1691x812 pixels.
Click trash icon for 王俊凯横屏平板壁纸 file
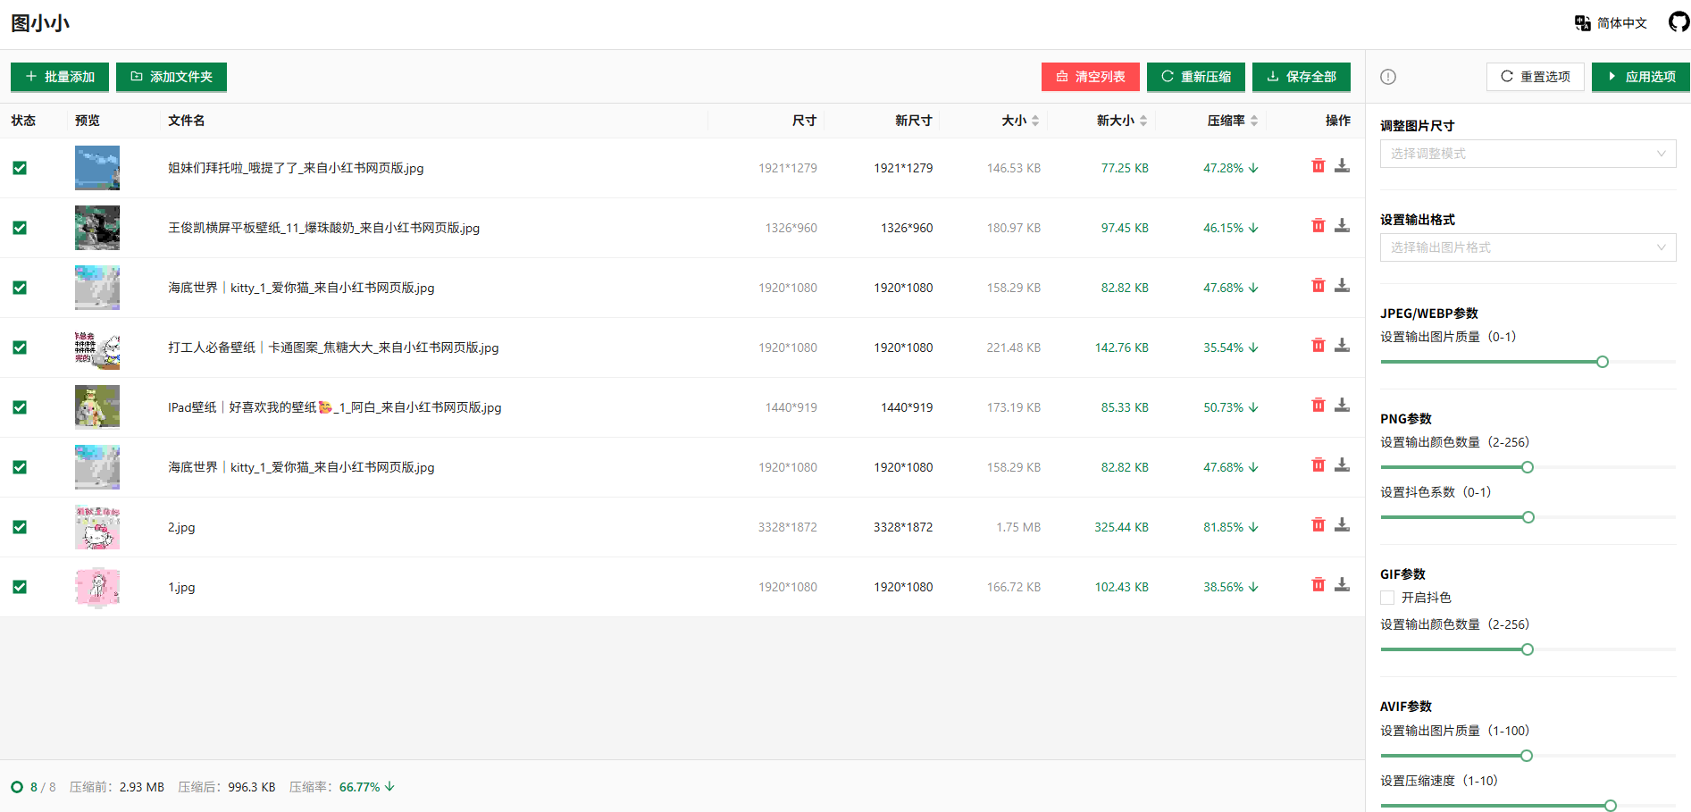(x=1318, y=226)
